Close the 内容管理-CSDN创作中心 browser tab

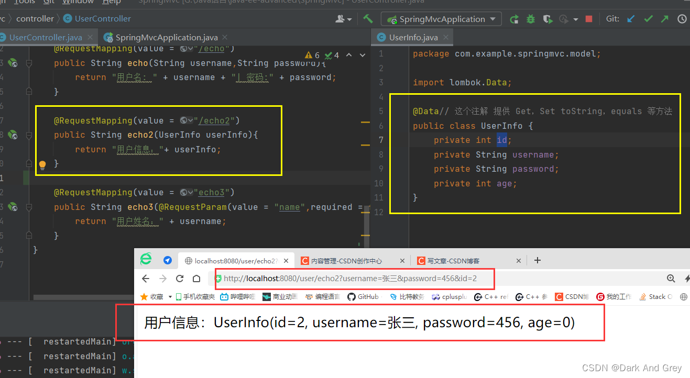point(402,260)
